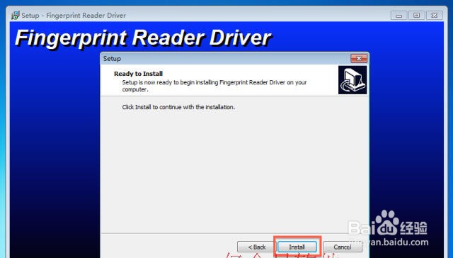The image size is (453, 258).
Task: Click text 'Click Install to continue with the installation.'
Action: click(x=178, y=107)
